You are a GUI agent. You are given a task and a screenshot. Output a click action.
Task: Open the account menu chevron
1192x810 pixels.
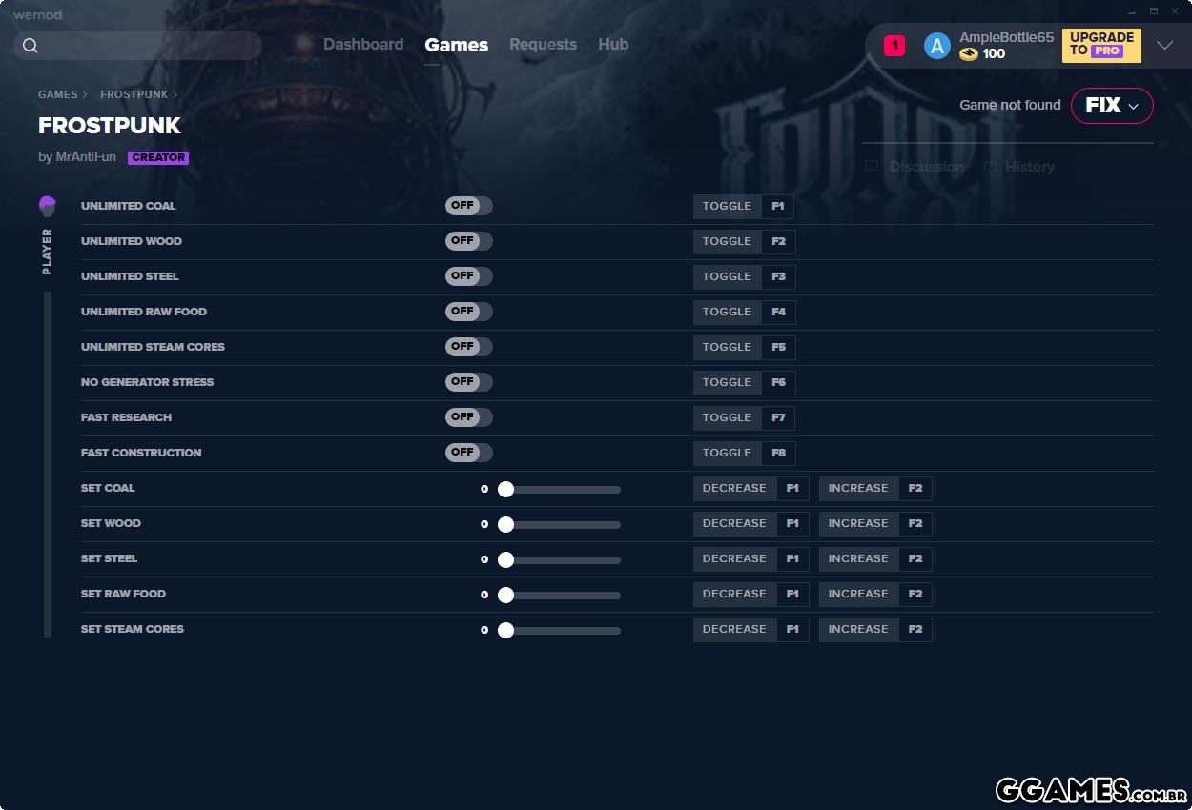[1164, 46]
